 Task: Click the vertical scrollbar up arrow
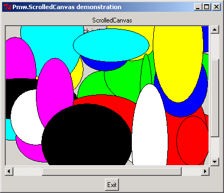coord(215,29)
